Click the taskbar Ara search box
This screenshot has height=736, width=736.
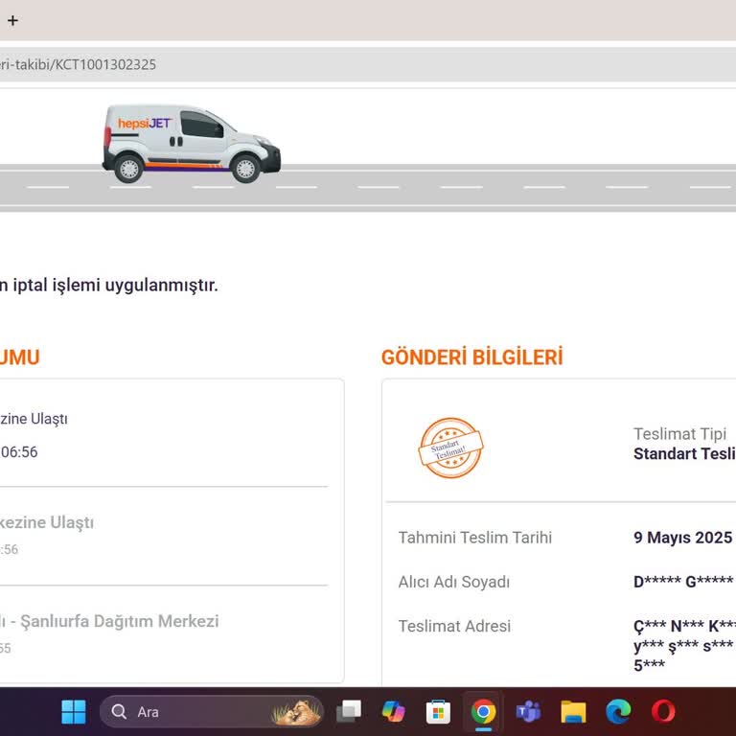pos(212,712)
